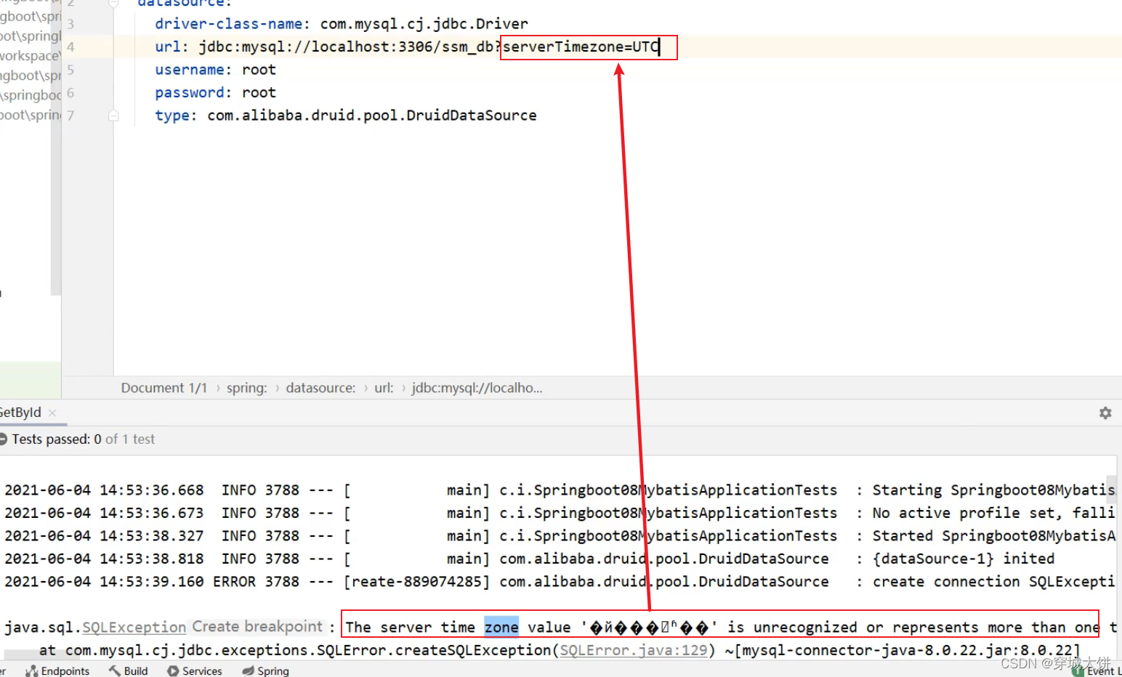Viewport: 1122px width, 677px height.
Task: Click Create breakpoint hint in console
Action: [257, 626]
